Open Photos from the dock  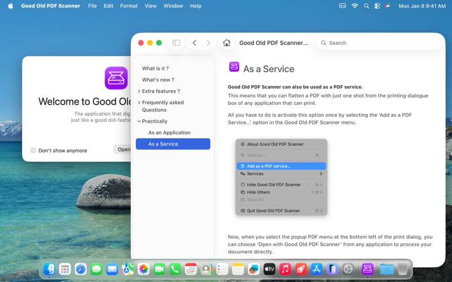coord(144,270)
